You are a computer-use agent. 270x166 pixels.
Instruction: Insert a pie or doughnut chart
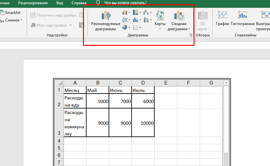pos(125,28)
